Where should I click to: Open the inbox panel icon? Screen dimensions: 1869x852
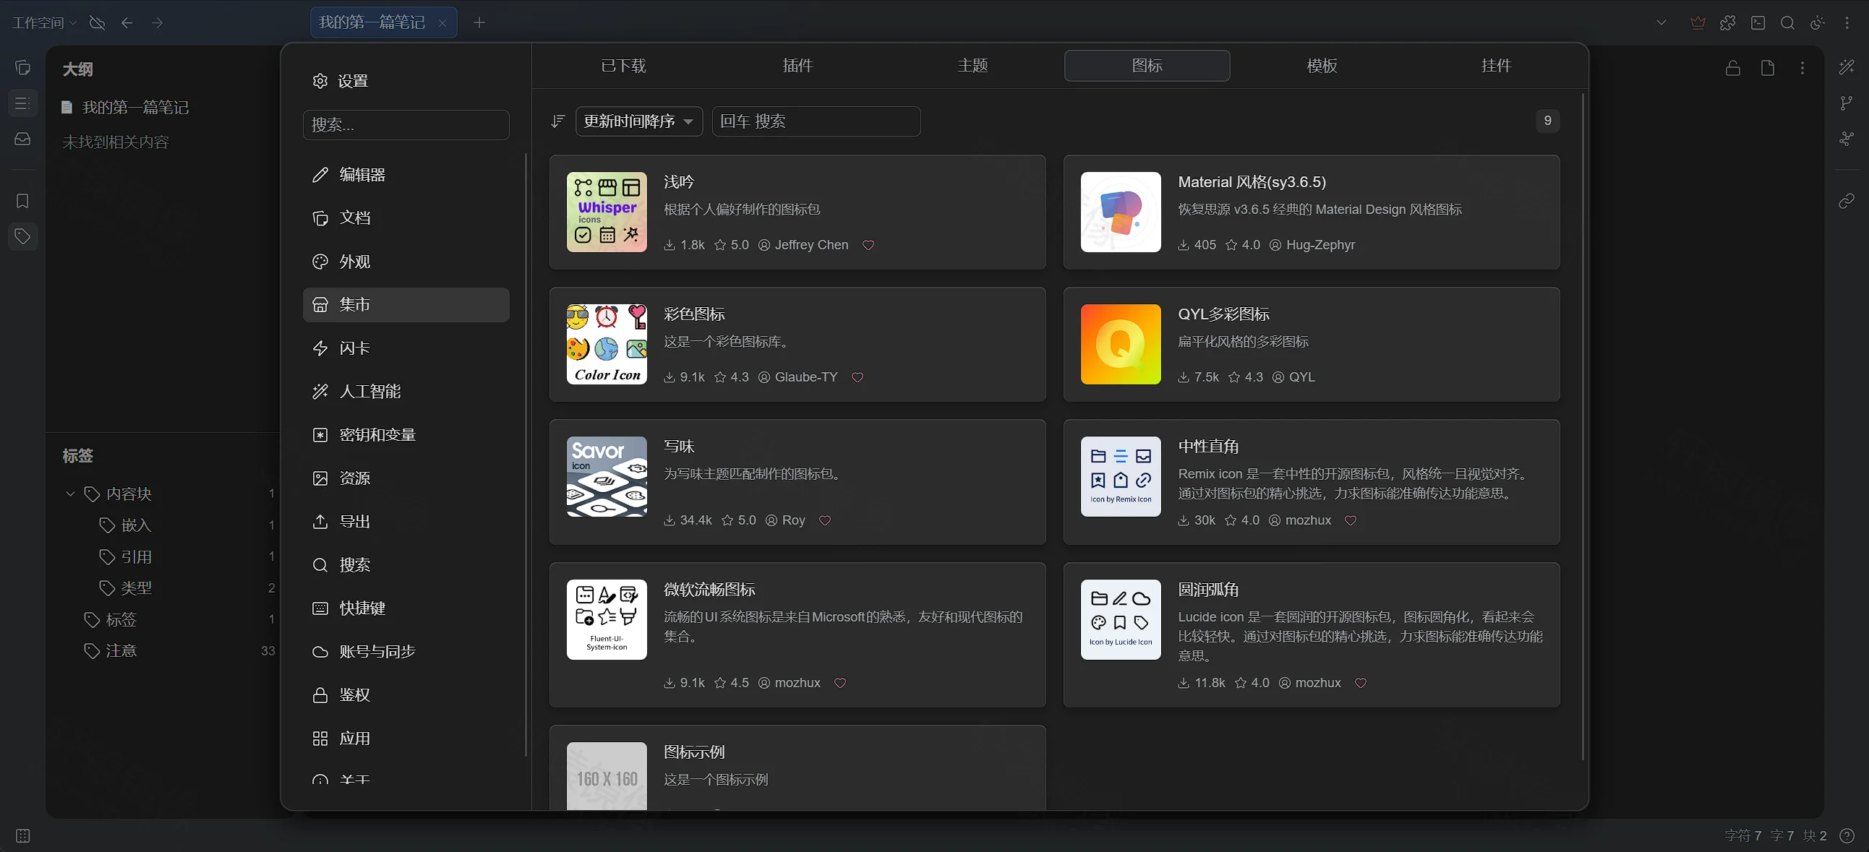[x=22, y=138]
